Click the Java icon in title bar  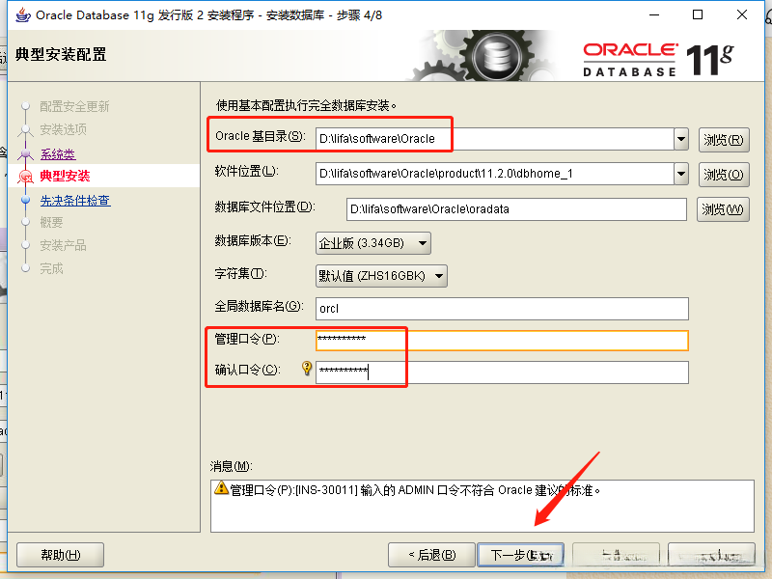pyautogui.click(x=22, y=15)
